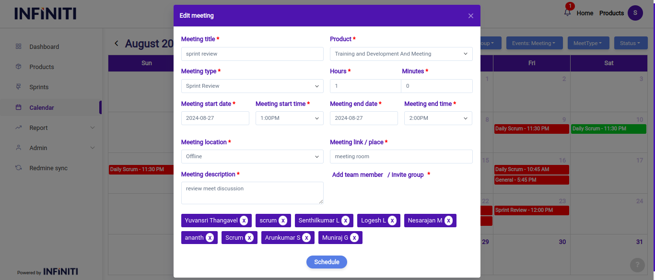Remove Nesarajan M using x icon

coord(448,221)
